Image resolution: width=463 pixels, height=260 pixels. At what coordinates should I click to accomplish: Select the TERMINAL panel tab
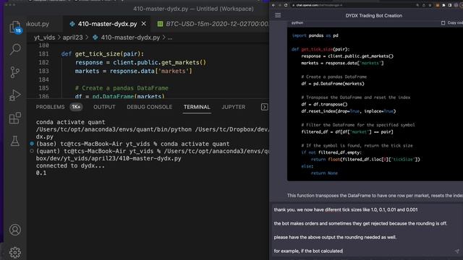point(197,107)
